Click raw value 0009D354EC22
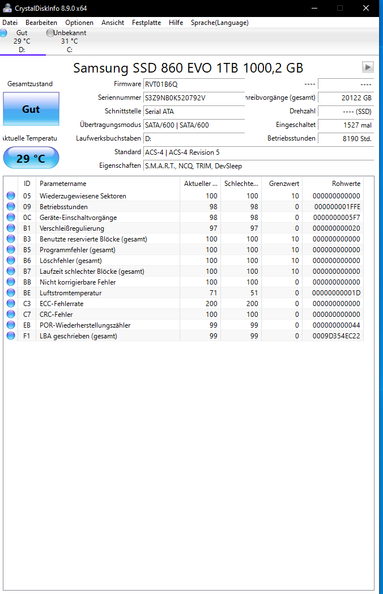The image size is (383, 594). (337, 336)
